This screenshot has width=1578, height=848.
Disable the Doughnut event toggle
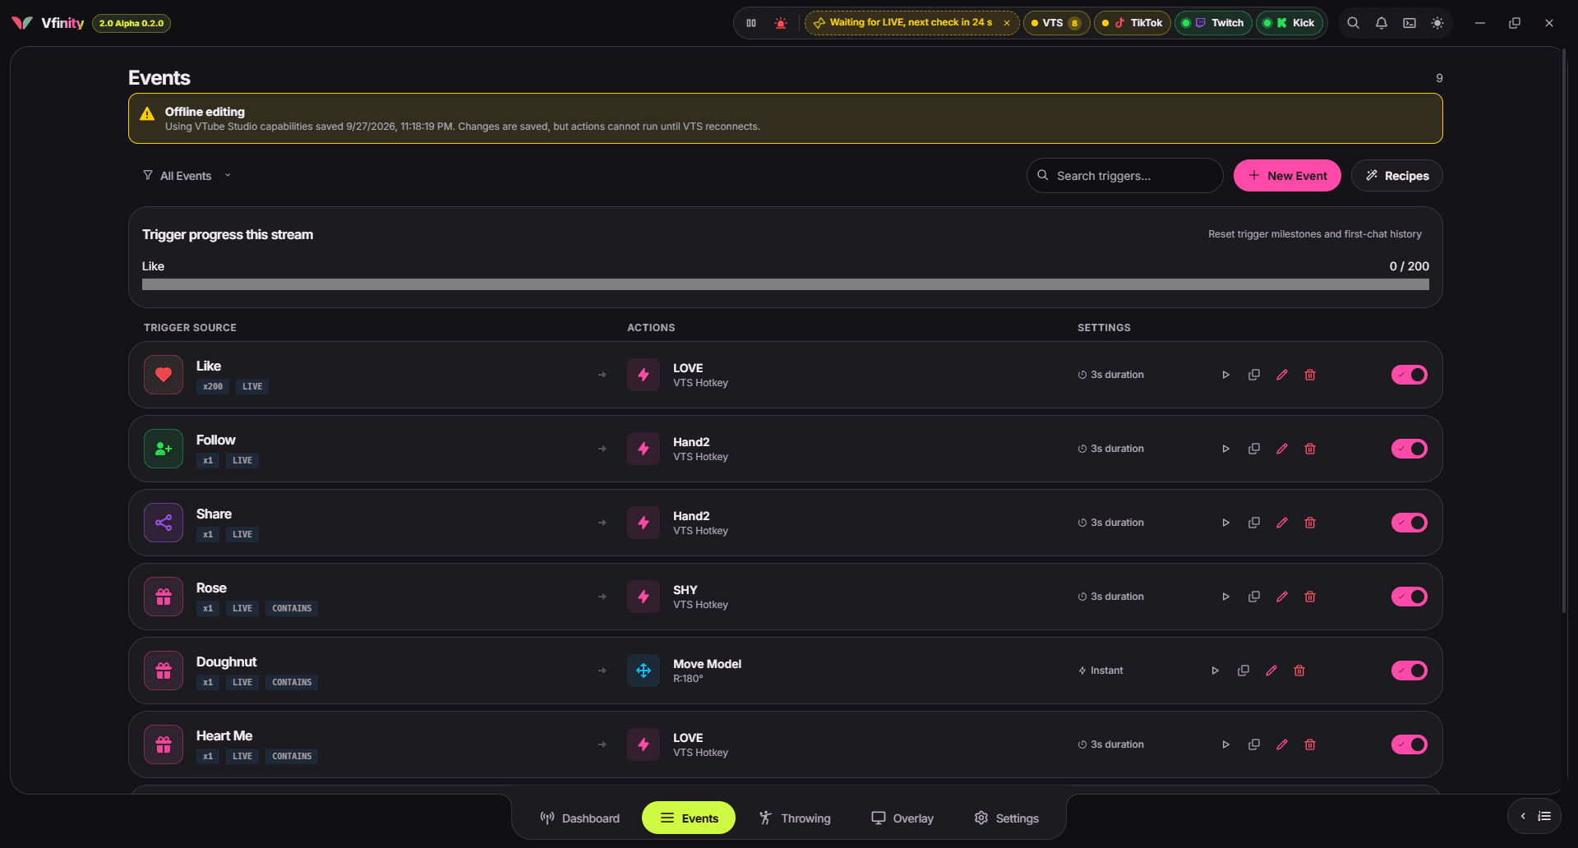[x=1409, y=671]
